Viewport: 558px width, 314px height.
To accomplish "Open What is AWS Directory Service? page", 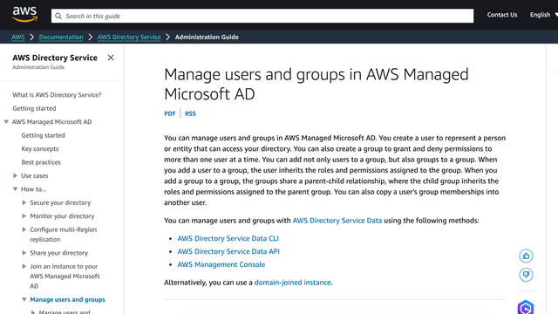I will click(x=57, y=95).
